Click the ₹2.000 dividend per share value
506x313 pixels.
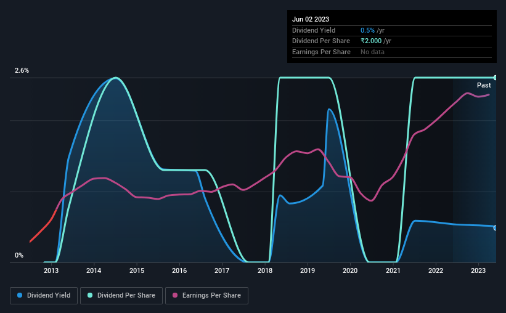371,41
